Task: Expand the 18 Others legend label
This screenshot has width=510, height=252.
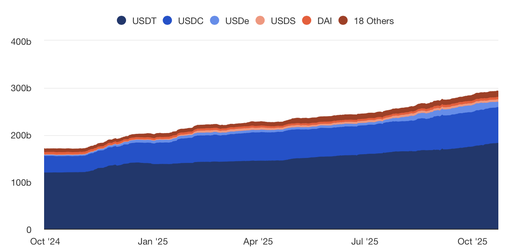Action: click(x=374, y=21)
